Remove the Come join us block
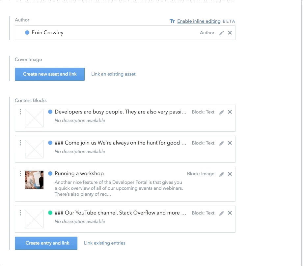 [230, 143]
